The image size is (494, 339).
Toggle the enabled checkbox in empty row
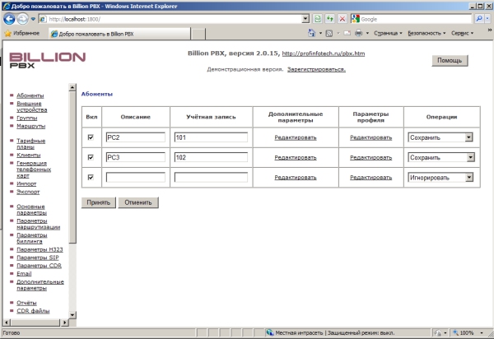(x=91, y=177)
